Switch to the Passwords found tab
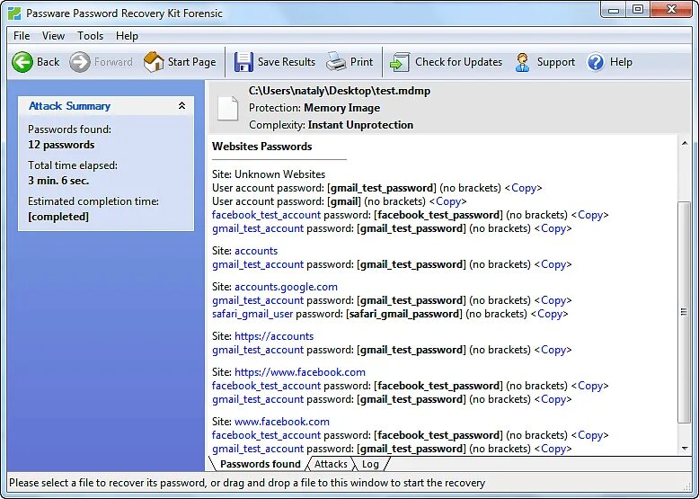Viewport: 699px width, 499px height. pos(260,464)
